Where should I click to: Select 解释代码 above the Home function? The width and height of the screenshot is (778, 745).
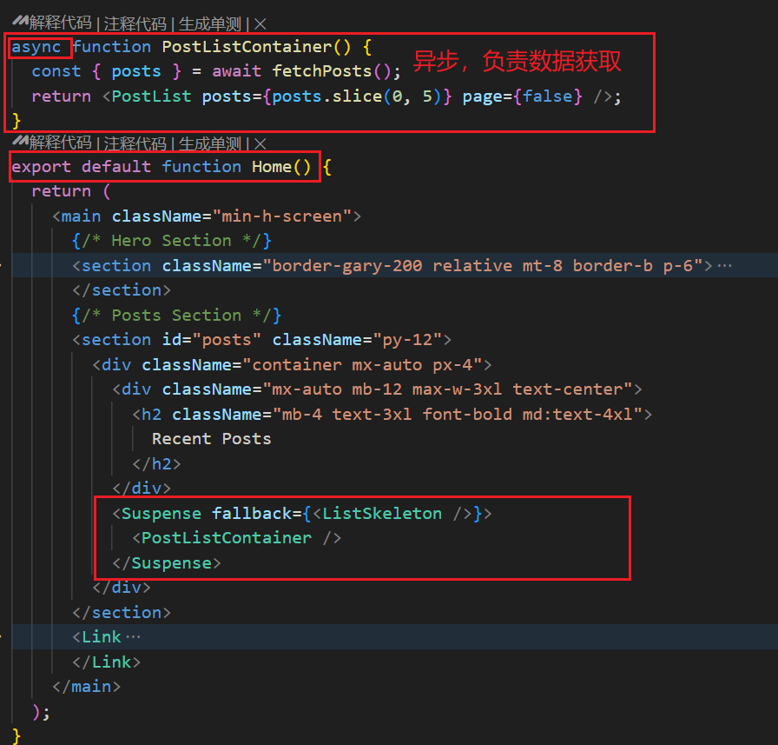[x=61, y=144]
